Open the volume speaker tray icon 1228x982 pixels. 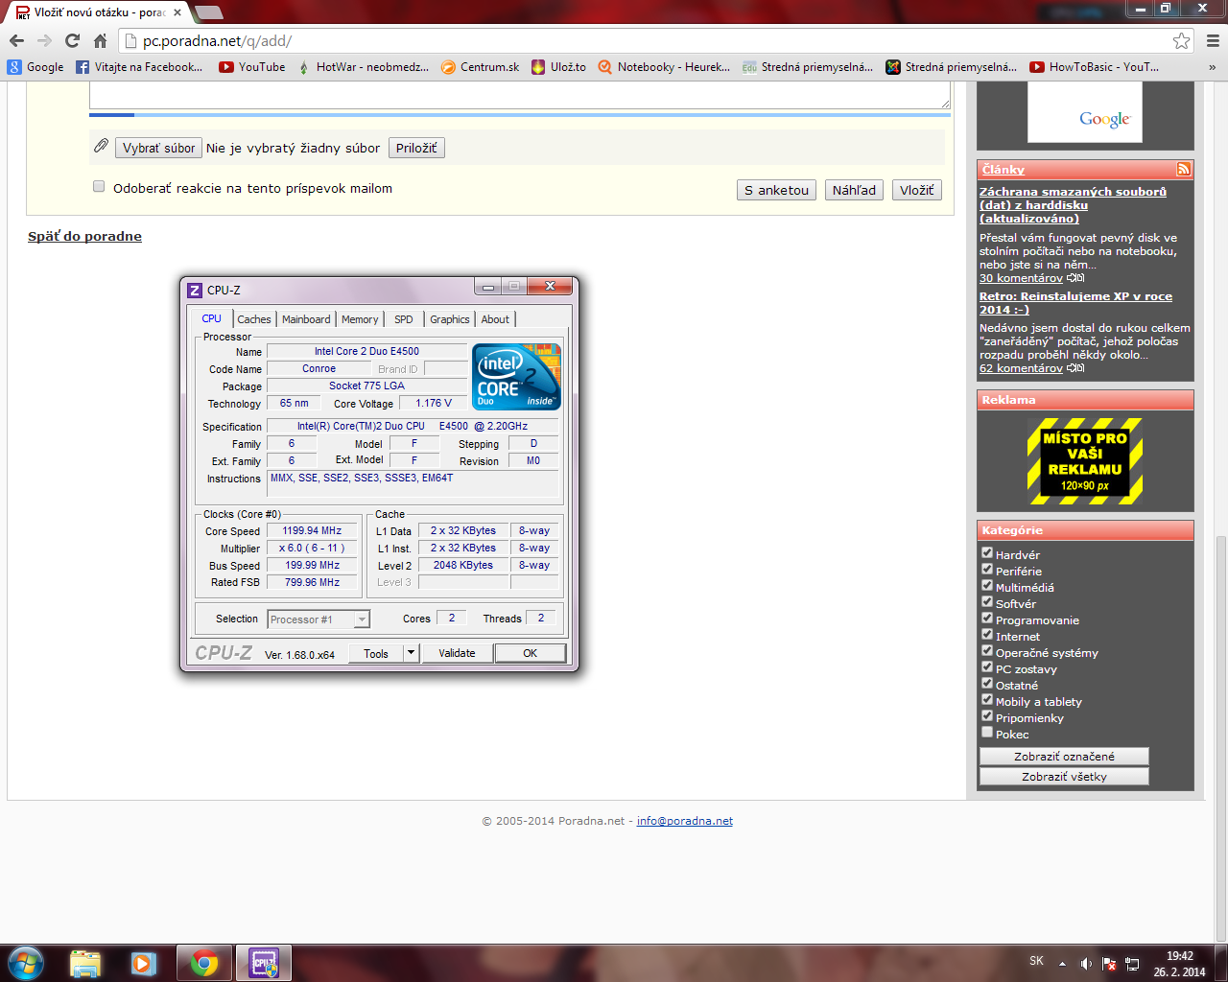pyautogui.click(x=1085, y=964)
